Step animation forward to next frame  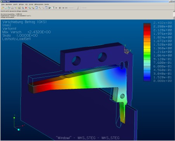[x=66, y=8]
